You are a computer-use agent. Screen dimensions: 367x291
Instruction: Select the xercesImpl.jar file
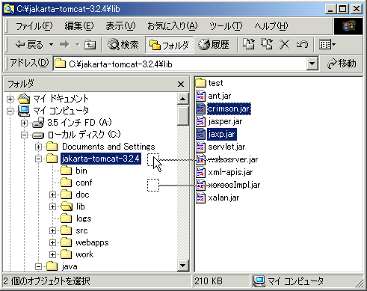coord(234,185)
